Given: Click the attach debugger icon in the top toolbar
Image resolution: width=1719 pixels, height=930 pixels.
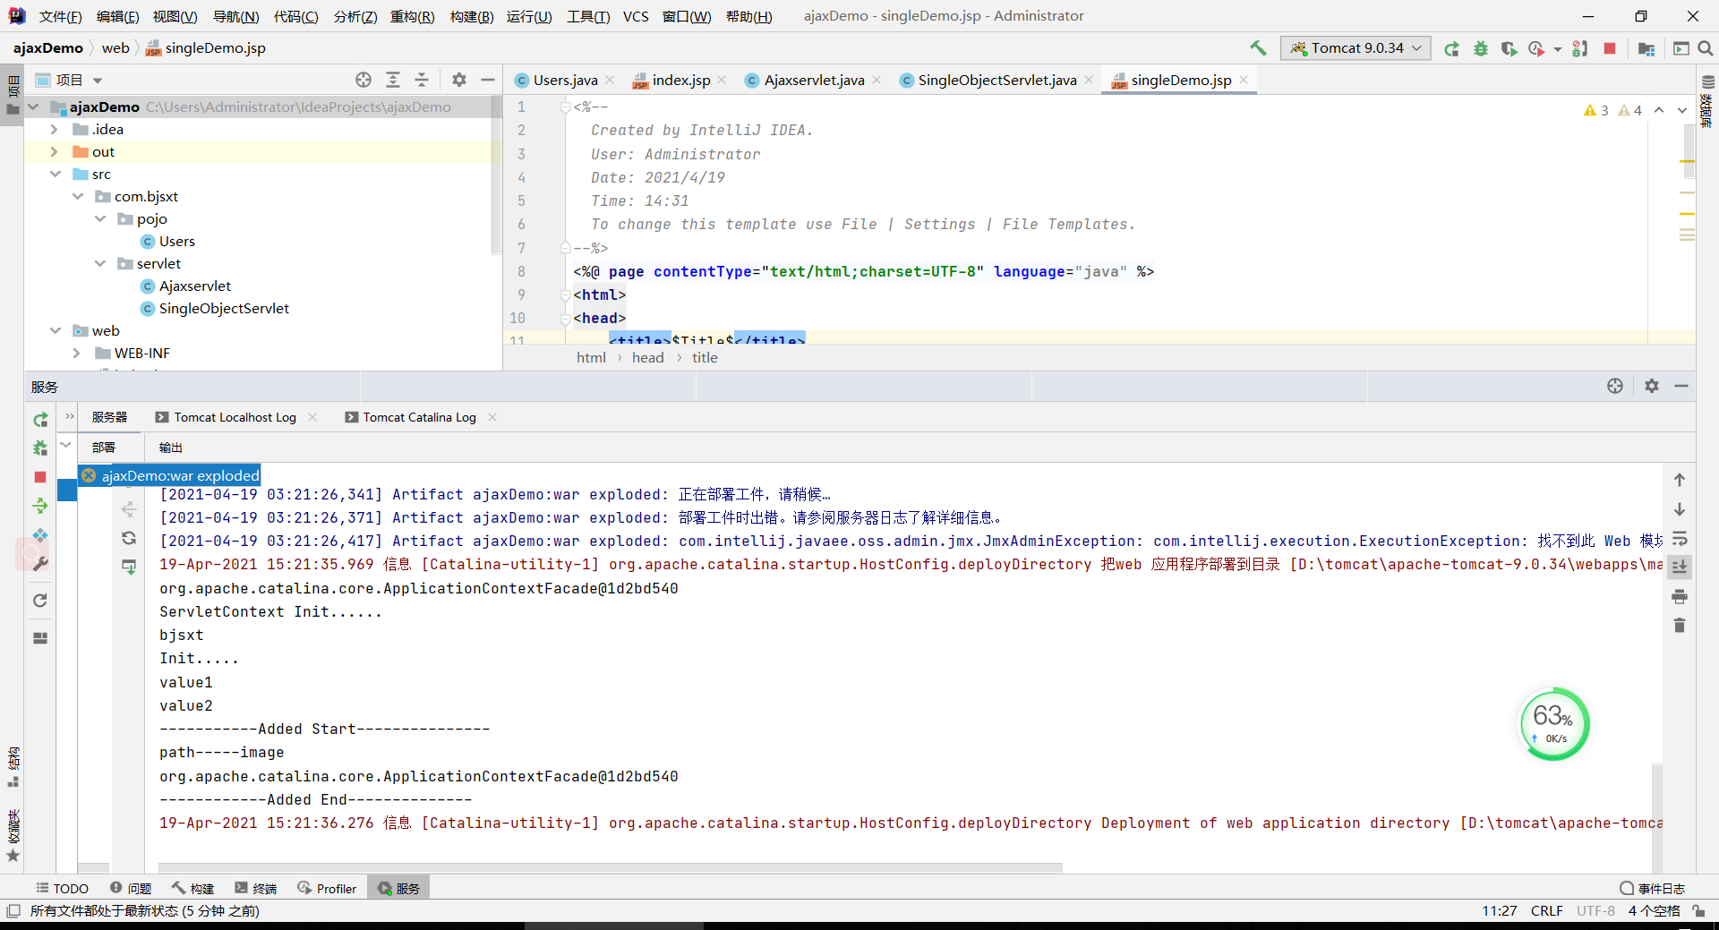Looking at the screenshot, I should click(1580, 48).
